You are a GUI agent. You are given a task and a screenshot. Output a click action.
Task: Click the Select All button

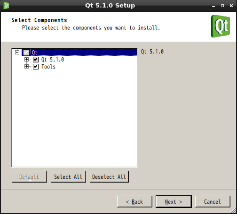[x=68, y=177]
